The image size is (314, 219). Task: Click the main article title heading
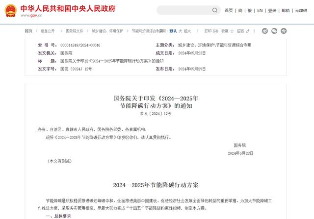point(156,102)
